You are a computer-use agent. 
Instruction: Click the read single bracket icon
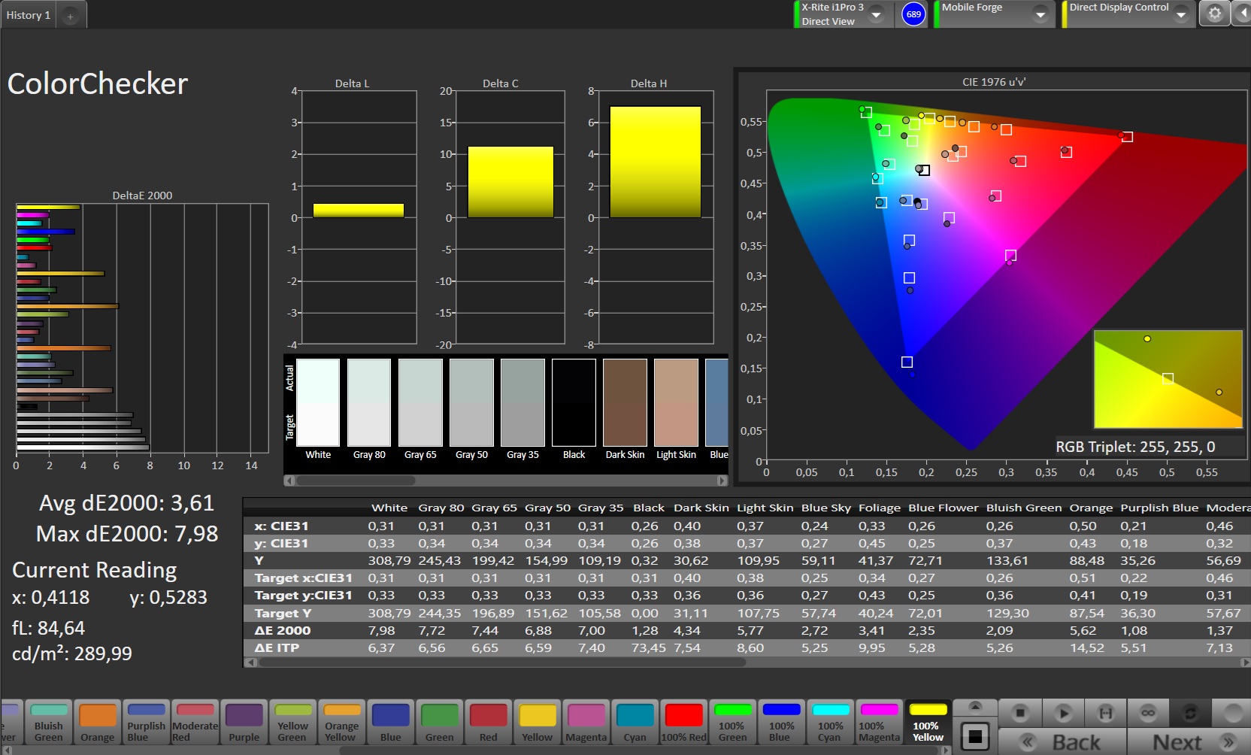1106,712
